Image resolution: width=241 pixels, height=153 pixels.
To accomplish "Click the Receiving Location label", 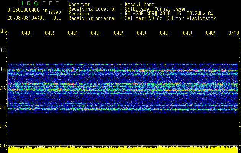I will coord(93,9).
